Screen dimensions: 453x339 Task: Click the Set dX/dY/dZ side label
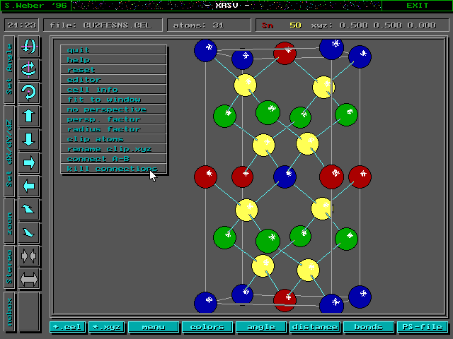point(9,151)
